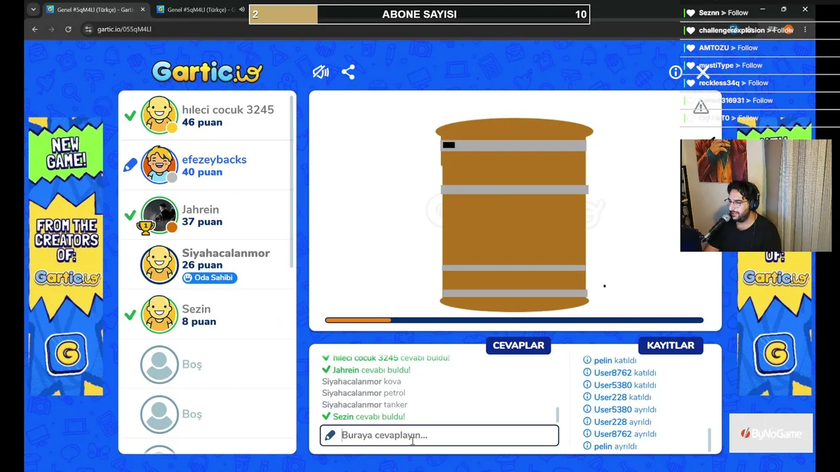Click the round timer progress bar

pyautogui.click(x=514, y=320)
